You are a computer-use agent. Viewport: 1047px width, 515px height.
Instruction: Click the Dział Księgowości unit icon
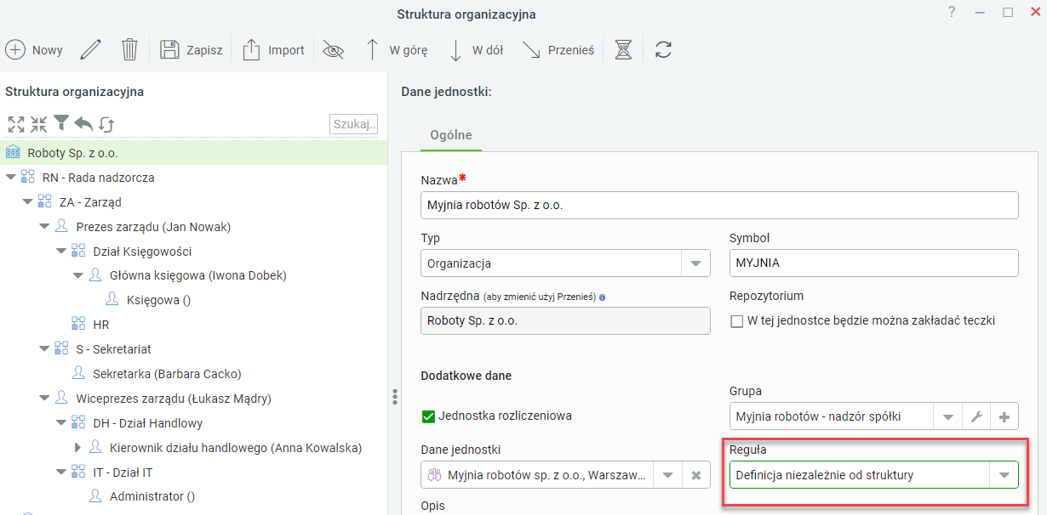tap(78, 252)
